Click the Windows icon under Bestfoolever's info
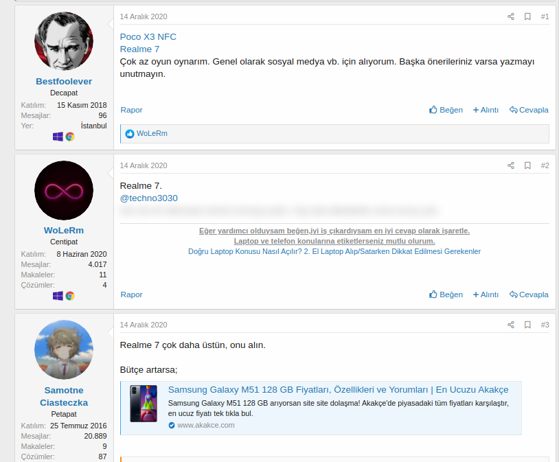This screenshot has height=462, width=559. (58, 137)
